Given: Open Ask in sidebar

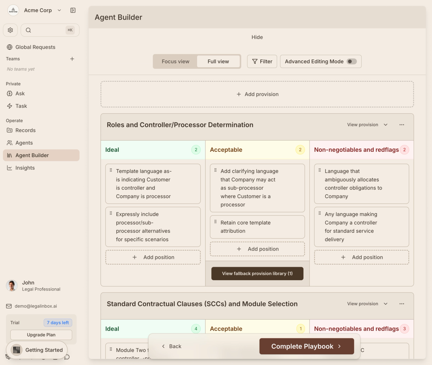Looking at the screenshot, I should 41,93.
